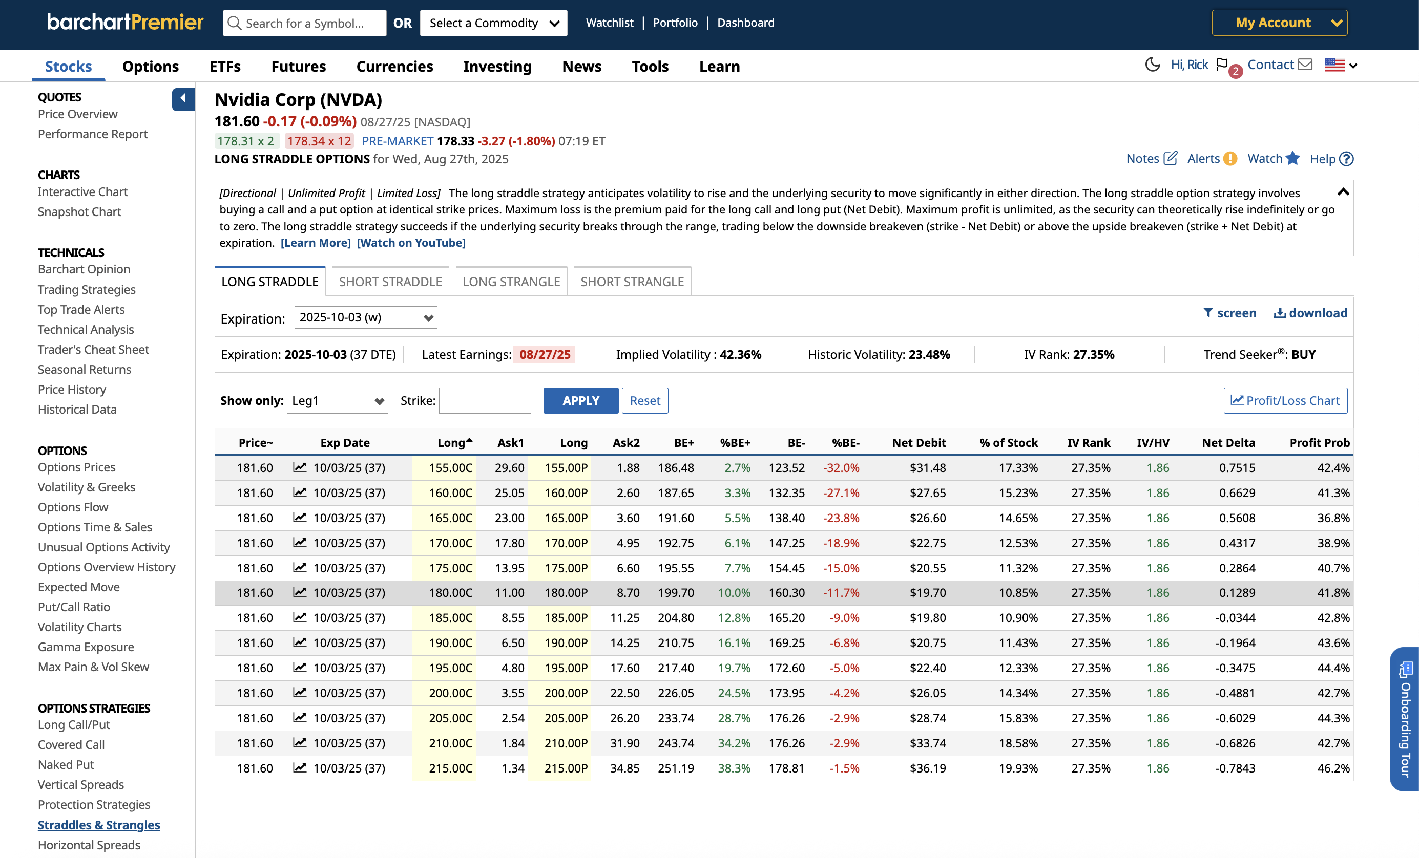Open the Profit/Loss Chart

click(x=1285, y=400)
